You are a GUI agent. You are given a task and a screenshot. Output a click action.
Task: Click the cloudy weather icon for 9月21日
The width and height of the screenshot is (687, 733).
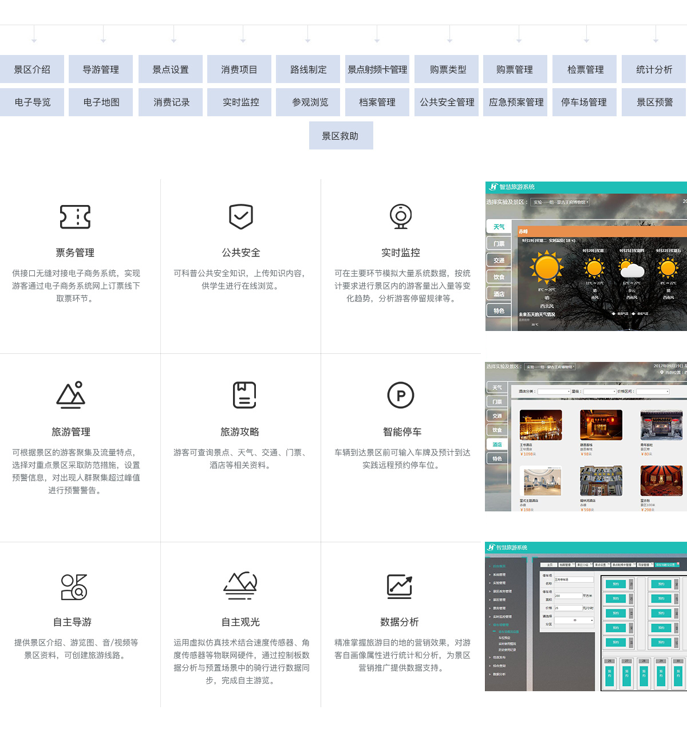point(631,268)
